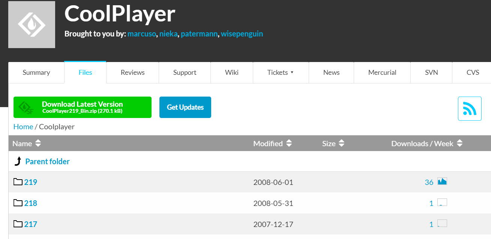Click the Parent folder up-arrow icon

click(x=18, y=161)
